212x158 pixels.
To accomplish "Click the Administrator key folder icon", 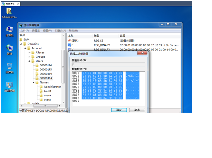I will pos(41,87).
